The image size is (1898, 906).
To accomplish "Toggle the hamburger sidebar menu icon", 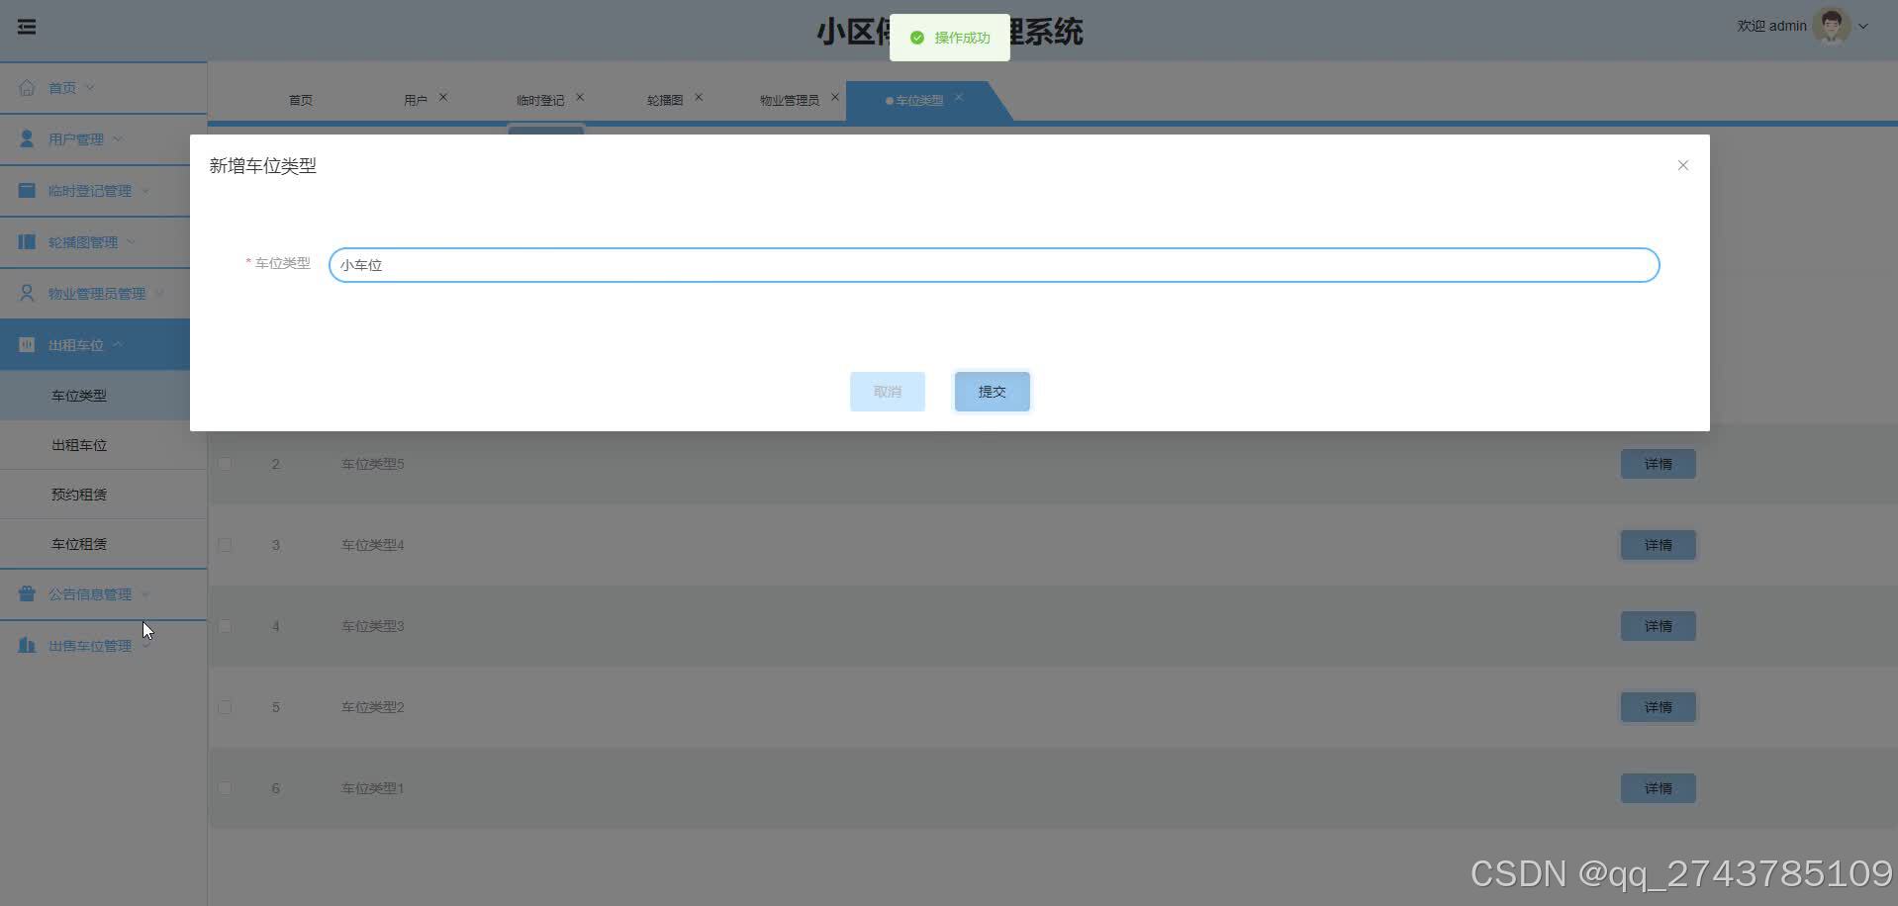I will (27, 27).
